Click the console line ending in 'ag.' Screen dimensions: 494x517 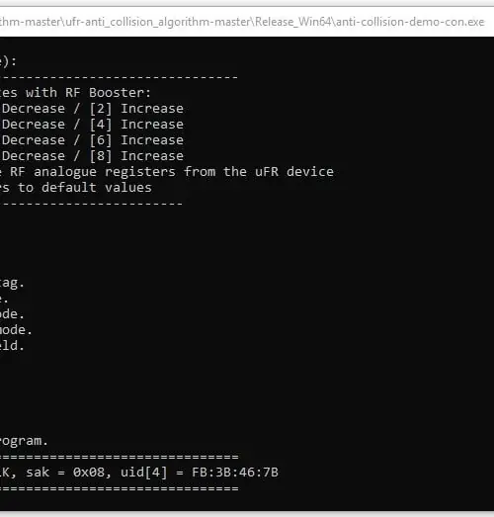(x=12, y=283)
